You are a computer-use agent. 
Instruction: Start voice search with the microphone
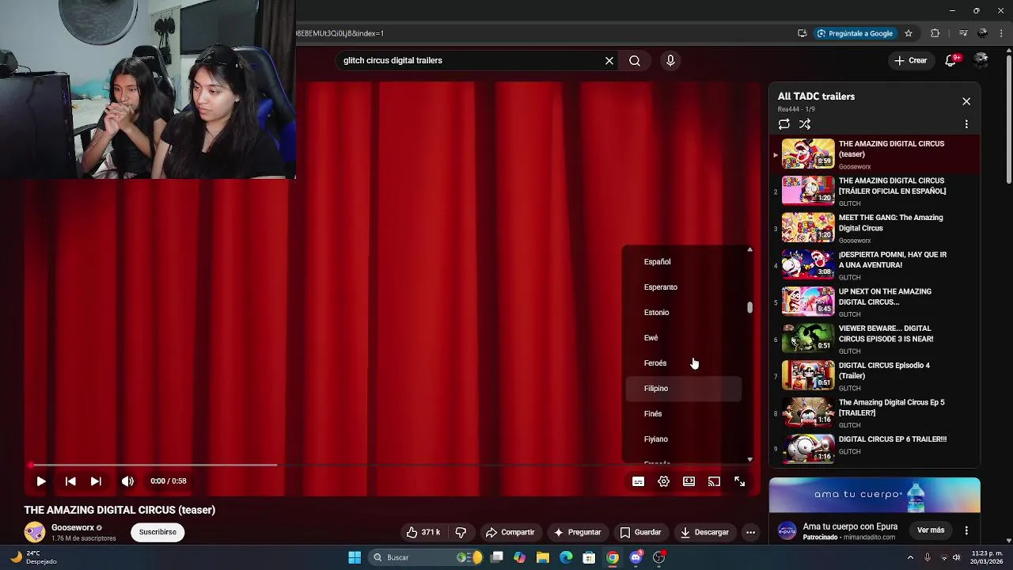pyautogui.click(x=670, y=60)
